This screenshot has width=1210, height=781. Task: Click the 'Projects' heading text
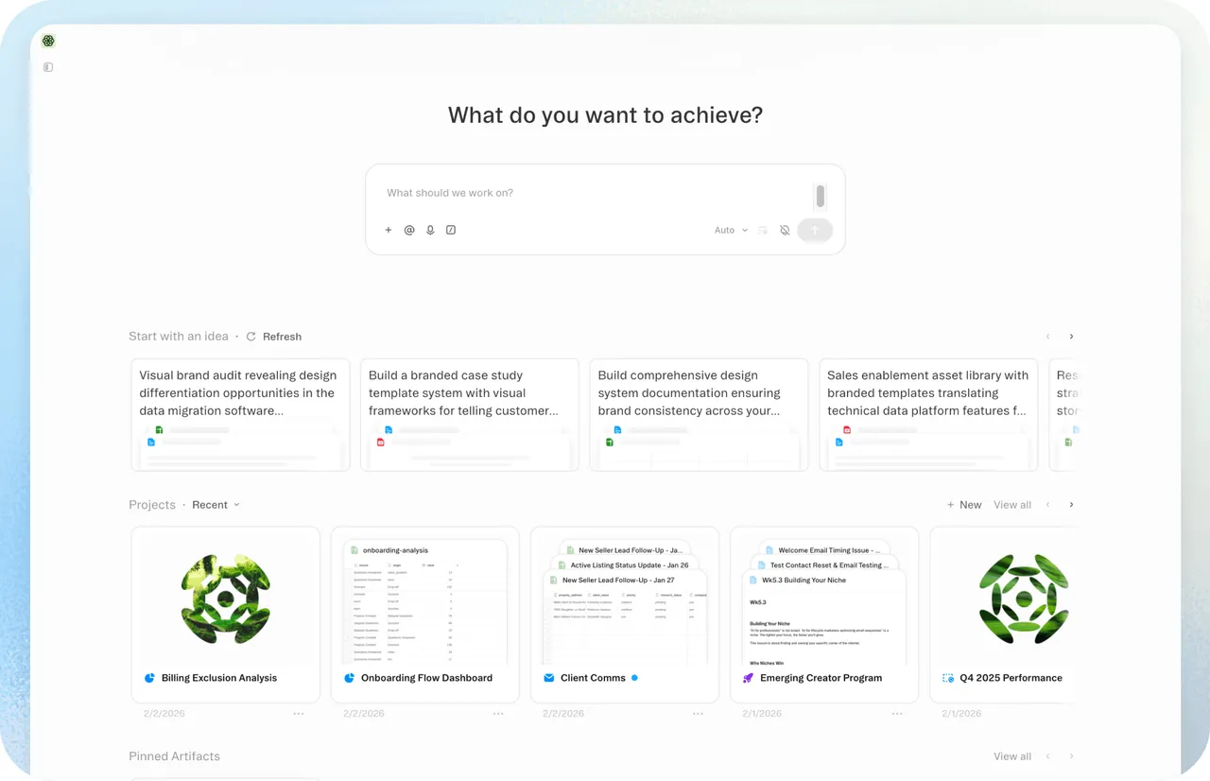[x=152, y=505]
